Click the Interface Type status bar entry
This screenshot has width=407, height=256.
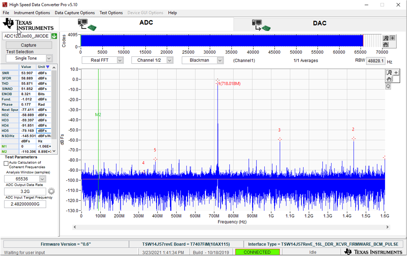(x=323, y=244)
